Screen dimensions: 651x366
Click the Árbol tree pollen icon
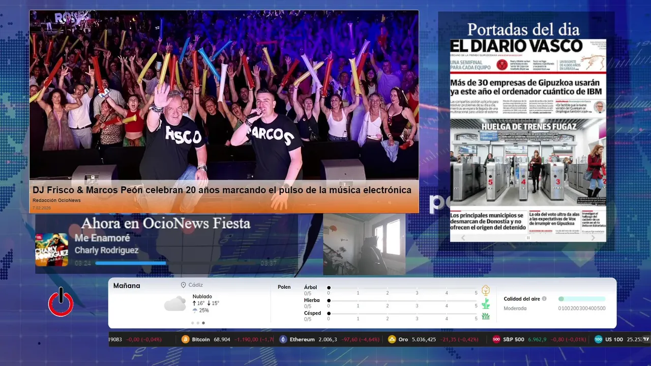pos(486,290)
